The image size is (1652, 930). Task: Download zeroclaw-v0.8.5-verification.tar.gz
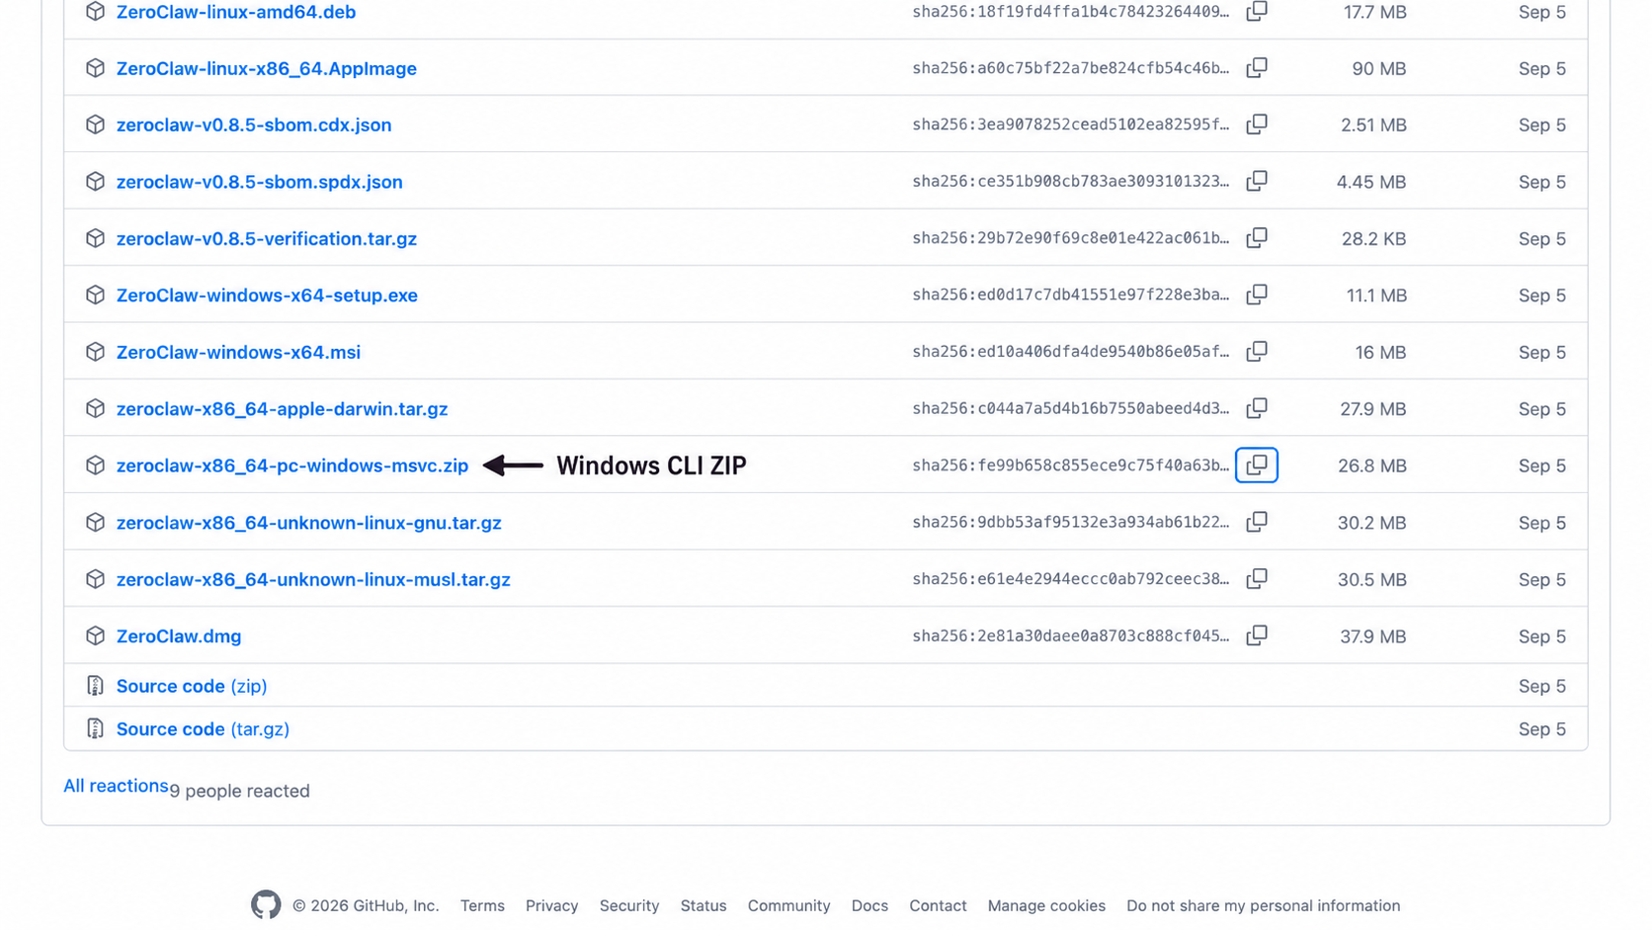(x=267, y=238)
